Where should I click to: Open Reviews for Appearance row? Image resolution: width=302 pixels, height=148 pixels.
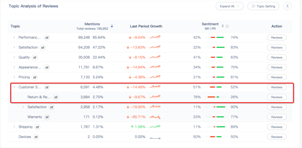pos(277,67)
